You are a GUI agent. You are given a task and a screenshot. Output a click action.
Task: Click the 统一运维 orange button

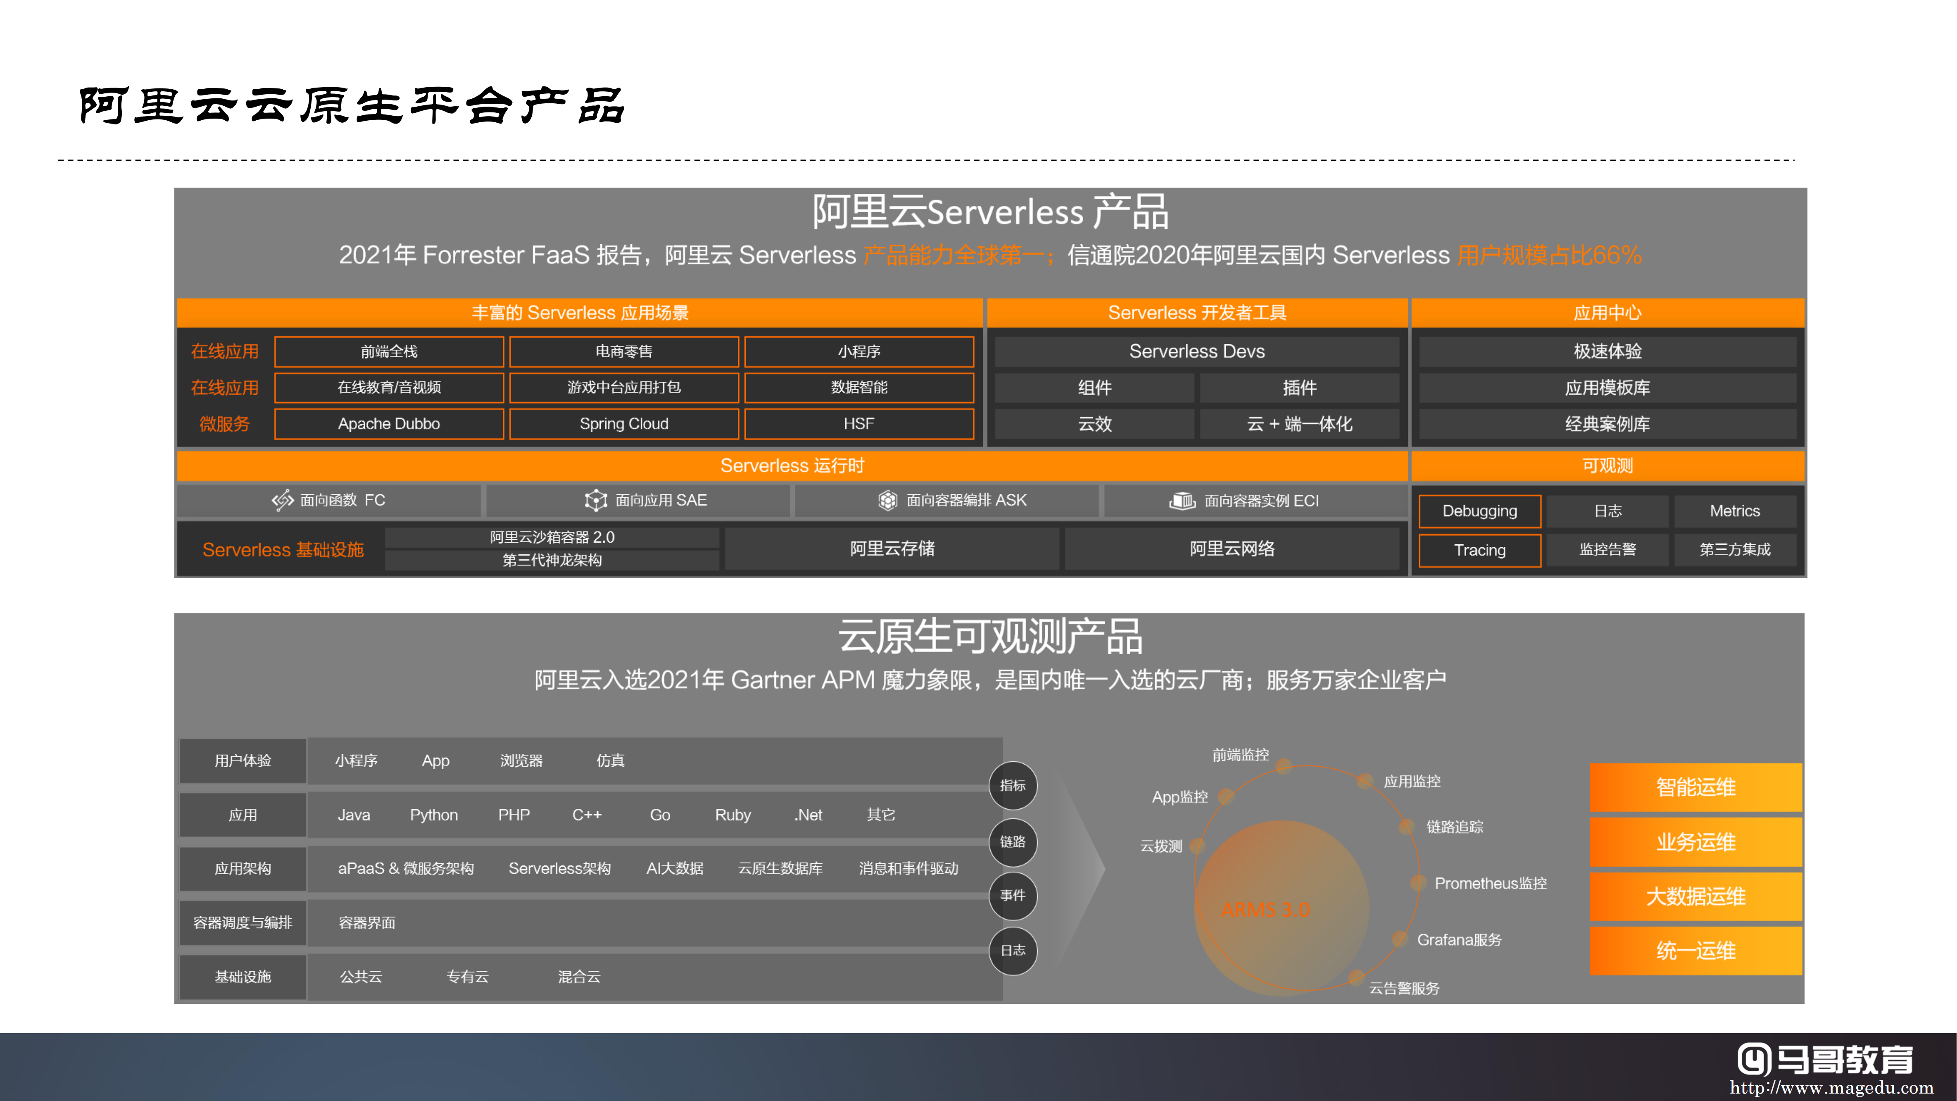(x=1695, y=951)
